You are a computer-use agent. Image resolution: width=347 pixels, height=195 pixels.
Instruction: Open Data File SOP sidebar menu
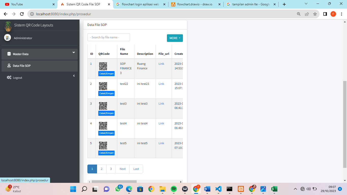coord(40,66)
